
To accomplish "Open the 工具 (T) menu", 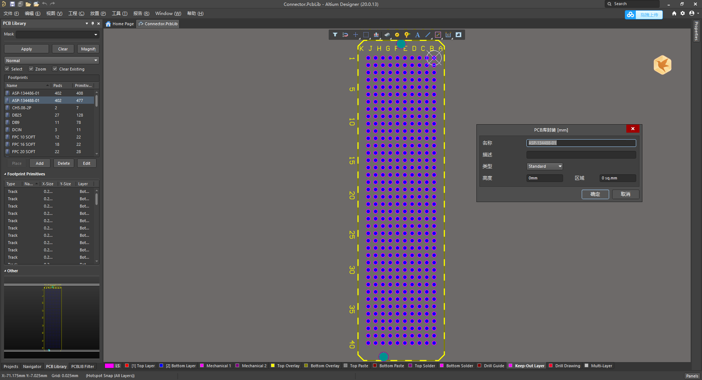I will coord(120,14).
